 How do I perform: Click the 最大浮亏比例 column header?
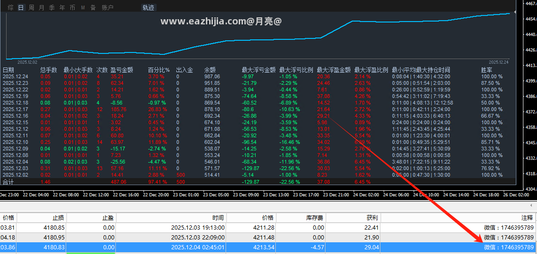tap(296, 70)
